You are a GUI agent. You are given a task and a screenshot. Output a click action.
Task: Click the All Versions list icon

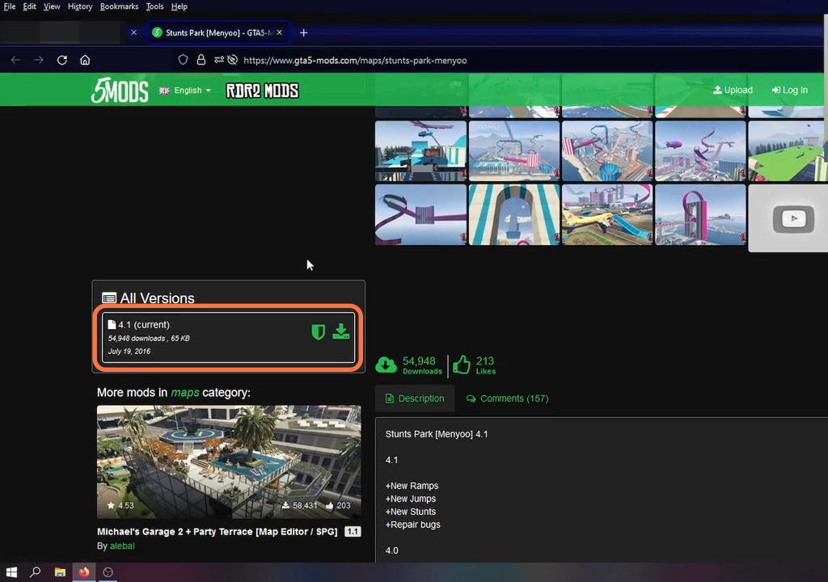coord(109,297)
